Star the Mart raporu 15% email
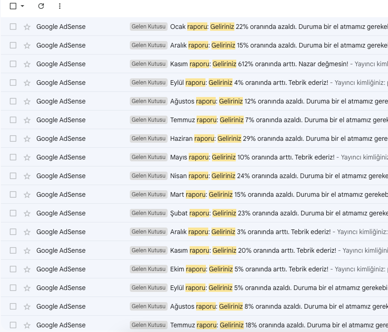388x332 pixels. 27,195
